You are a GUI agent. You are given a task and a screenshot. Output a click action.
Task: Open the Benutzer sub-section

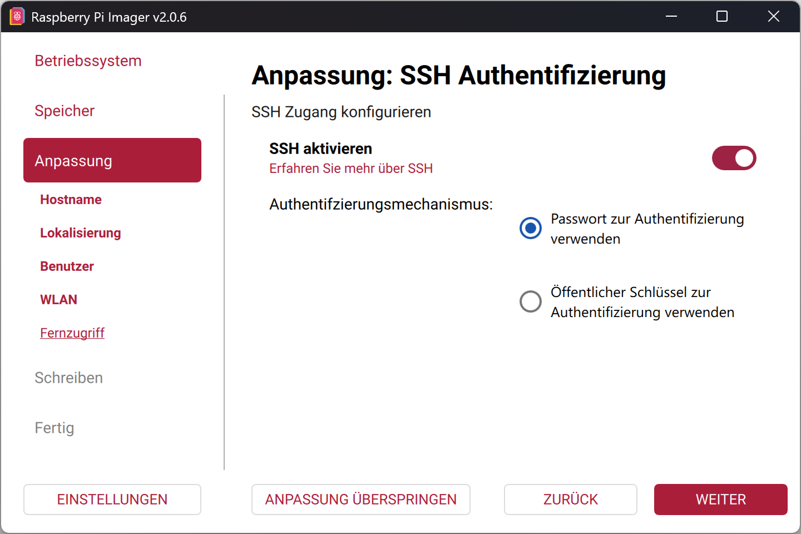pyautogui.click(x=67, y=266)
